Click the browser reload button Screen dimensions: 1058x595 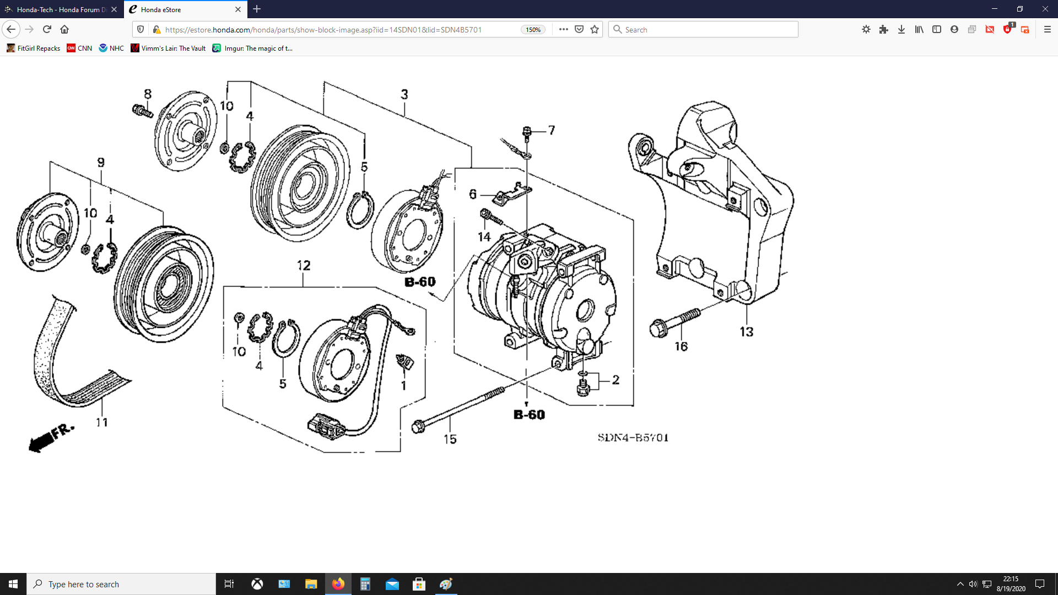pos(47,29)
